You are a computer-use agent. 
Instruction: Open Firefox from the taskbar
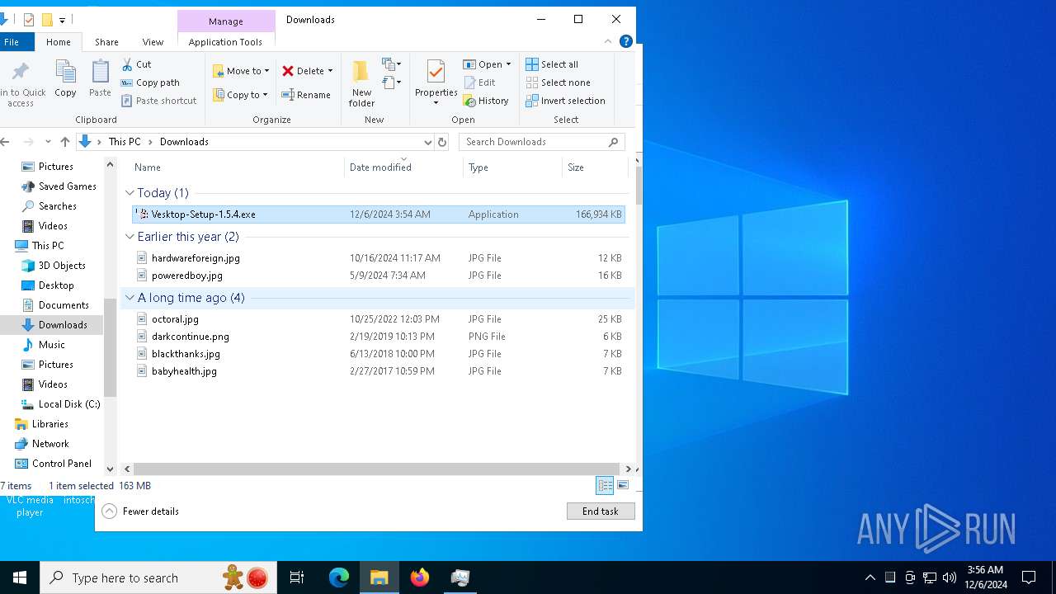point(420,577)
